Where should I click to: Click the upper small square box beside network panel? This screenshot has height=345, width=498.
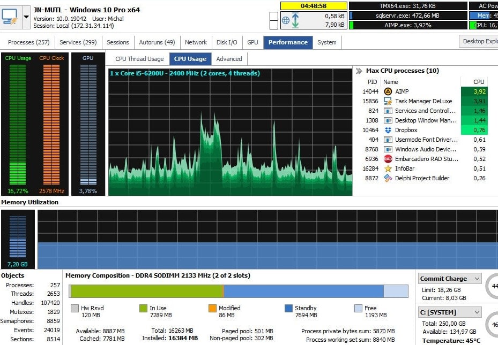[274, 17]
